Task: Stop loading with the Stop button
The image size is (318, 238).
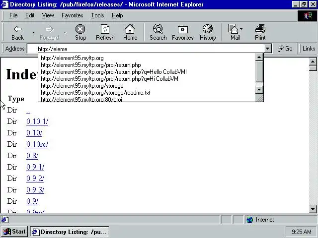Action: click(80, 33)
